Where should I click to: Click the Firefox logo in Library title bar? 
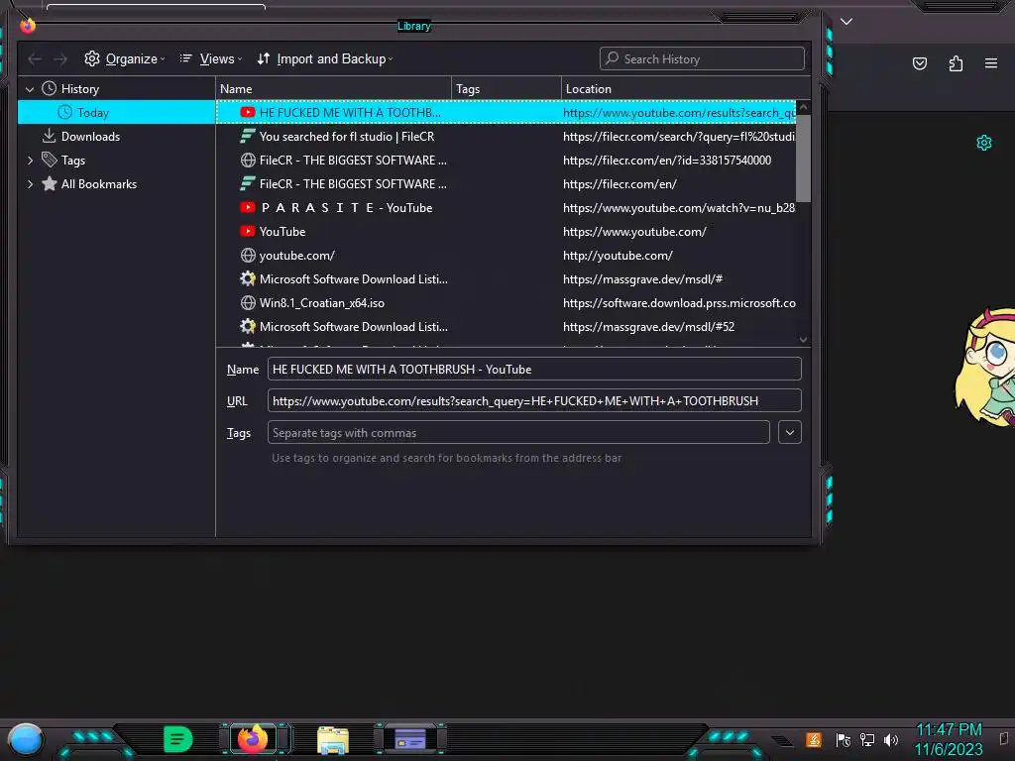27,25
